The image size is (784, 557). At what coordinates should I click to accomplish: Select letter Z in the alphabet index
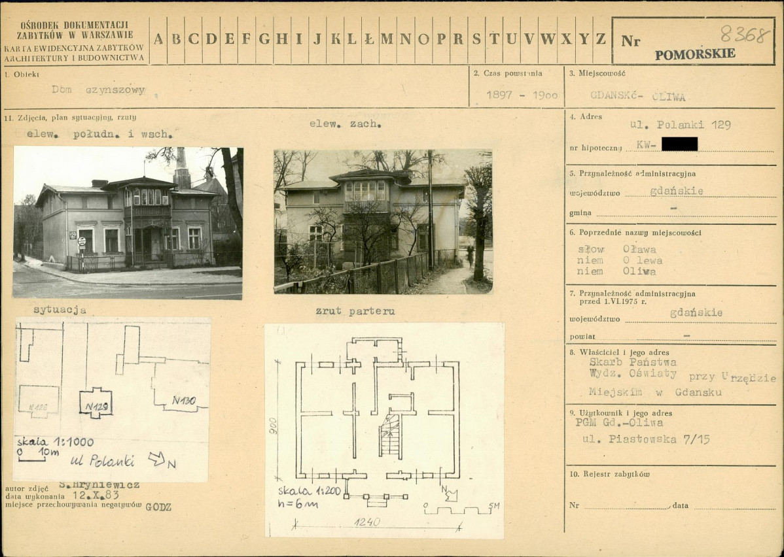(601, 39)
